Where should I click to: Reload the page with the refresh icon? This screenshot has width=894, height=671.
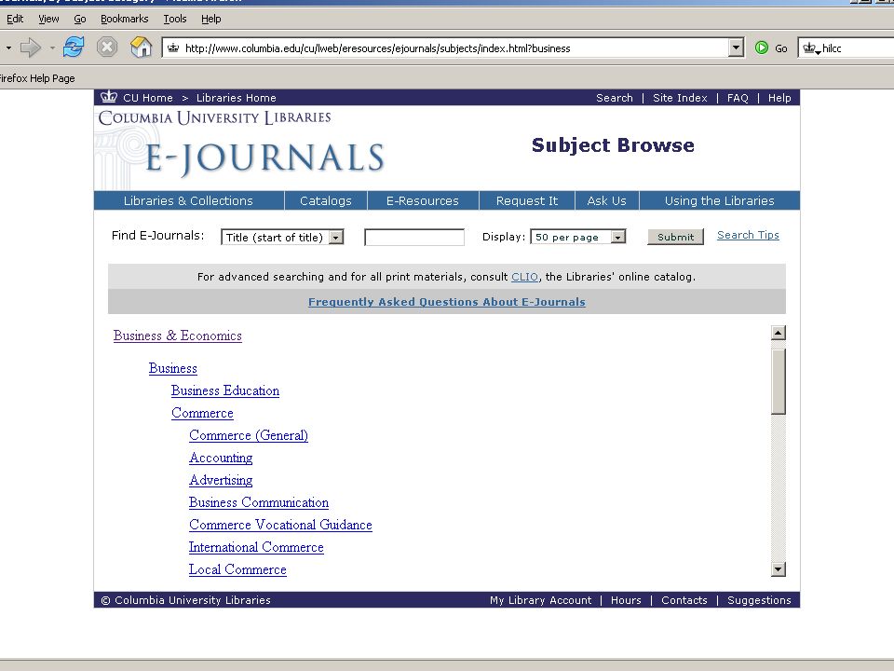[x=74, y=47]
